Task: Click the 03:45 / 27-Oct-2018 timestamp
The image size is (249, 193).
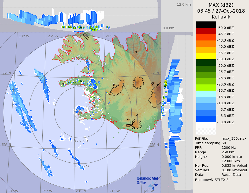Action: pos(221,11)
